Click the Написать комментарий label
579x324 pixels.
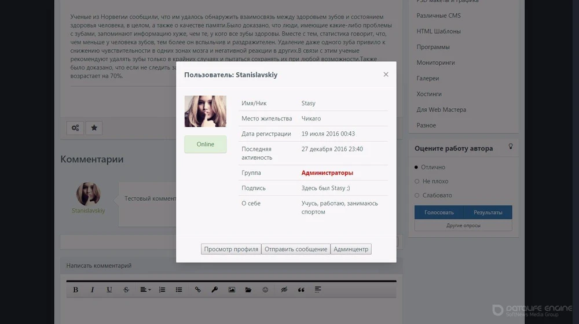[x=99, y=266]
